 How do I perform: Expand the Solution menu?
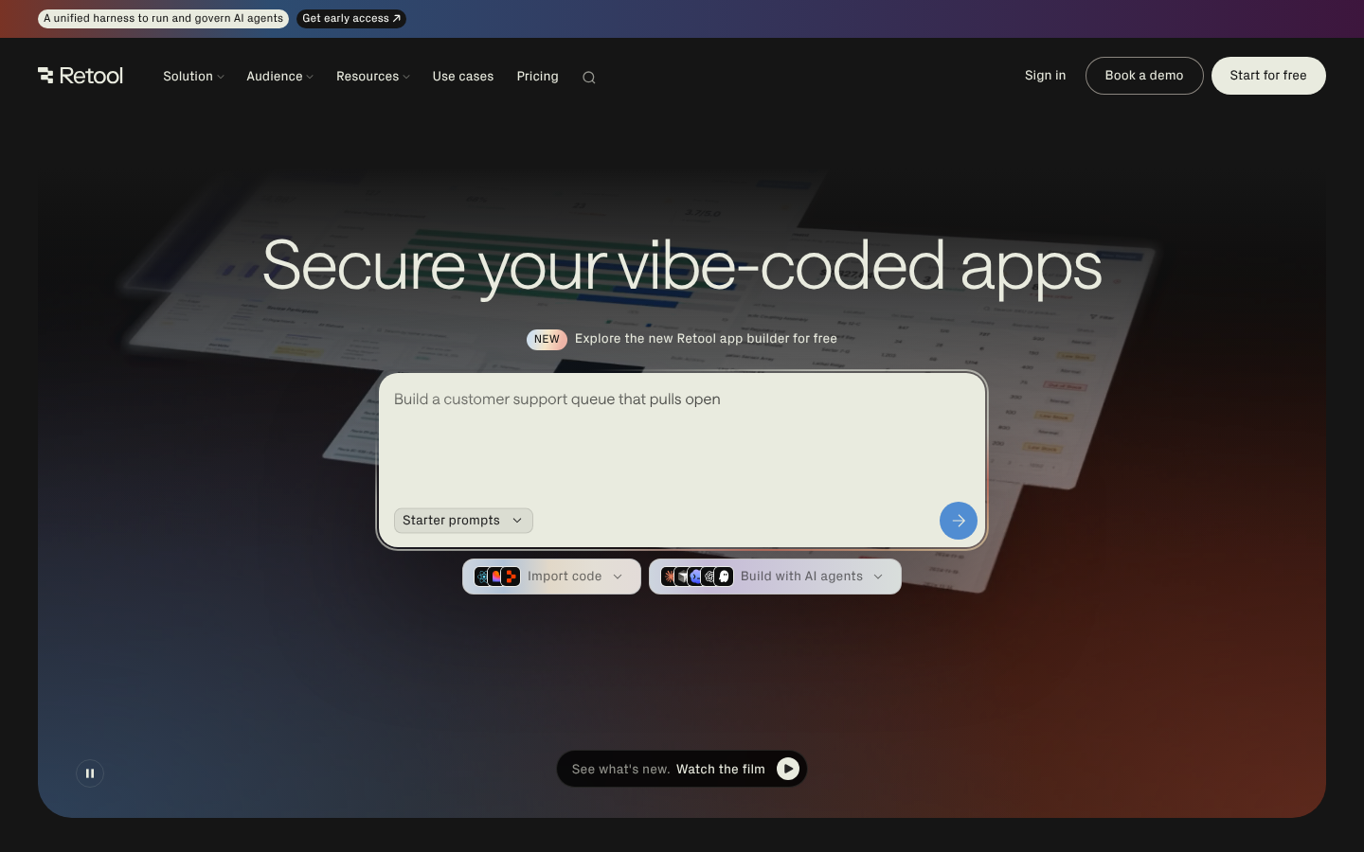click(193, 77)
